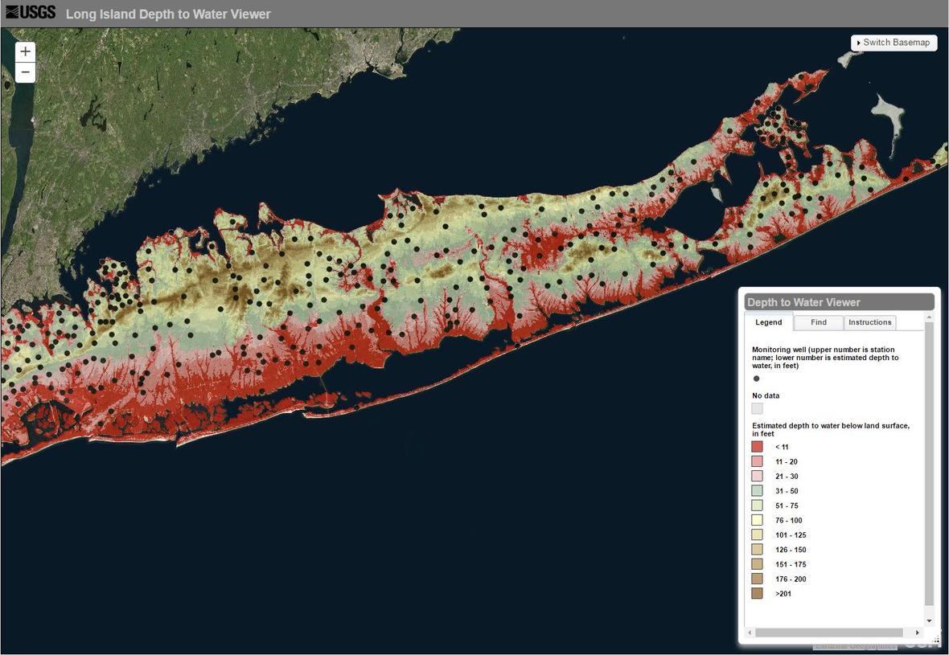Viewport: 949px width, 655px height.
Task: Click the Depth to Water Viewer title bar
Action: [839, 302]
